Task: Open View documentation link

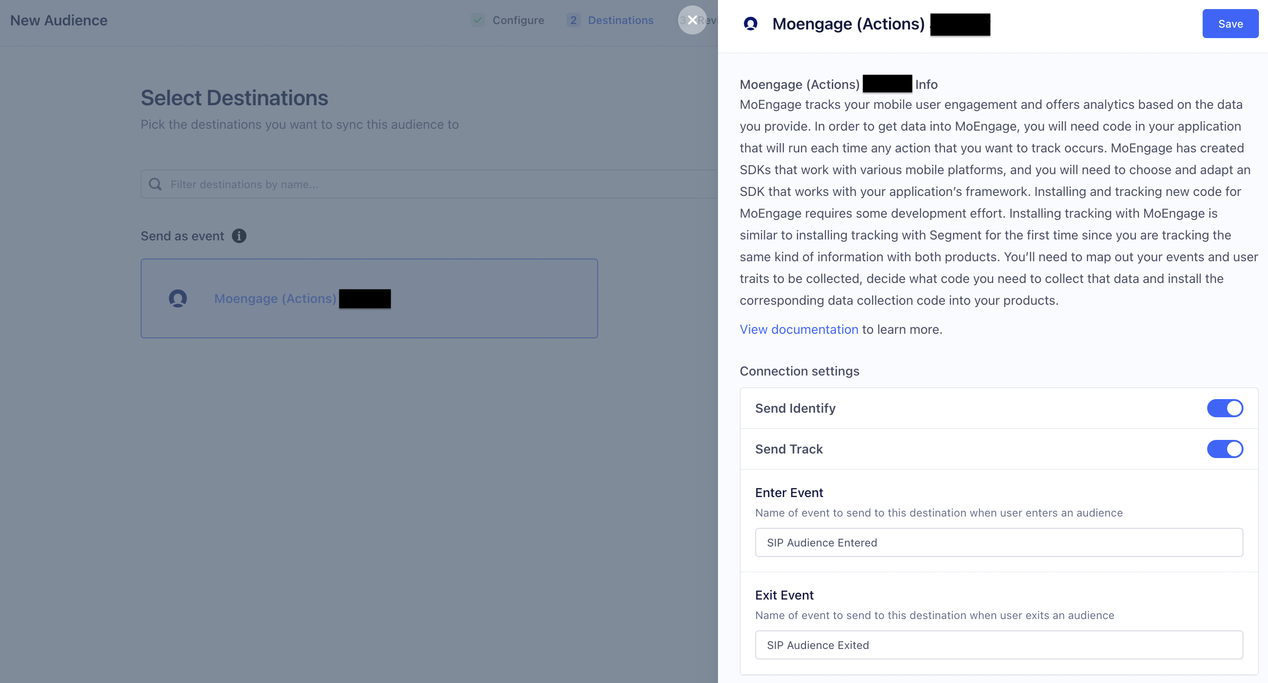Action: click(x=798, y=329)
